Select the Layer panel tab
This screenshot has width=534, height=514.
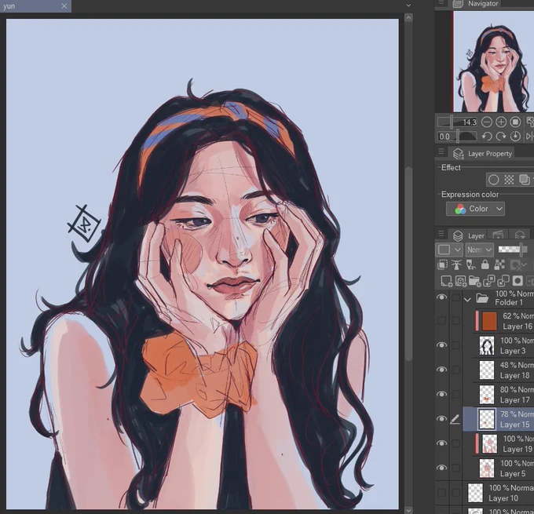pyautogui.click(x=468, y=235)
